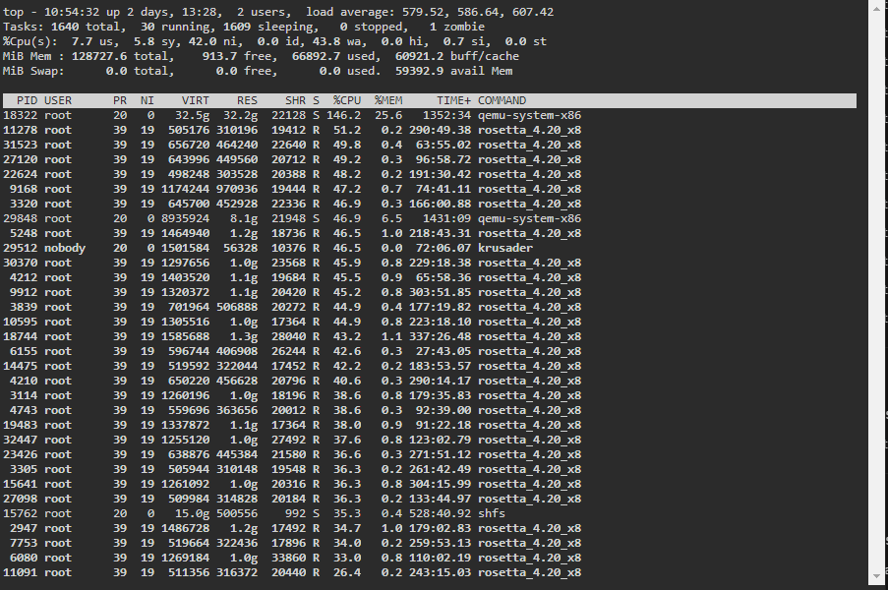Click PID 4743 in the list
Image resolution: width=888 pixels, height=590 pixels.
click(x=24, y=409)
